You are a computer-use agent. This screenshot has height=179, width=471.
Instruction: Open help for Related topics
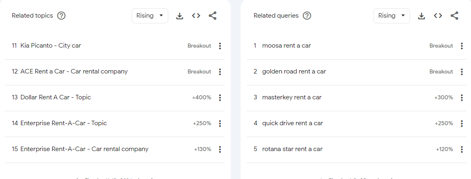pyautogui.click(x=62, y=16)
